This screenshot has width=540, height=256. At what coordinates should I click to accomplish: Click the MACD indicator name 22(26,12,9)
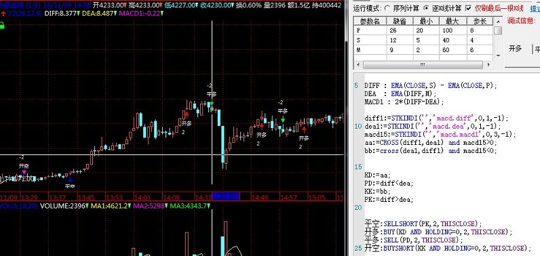(24, 14)
